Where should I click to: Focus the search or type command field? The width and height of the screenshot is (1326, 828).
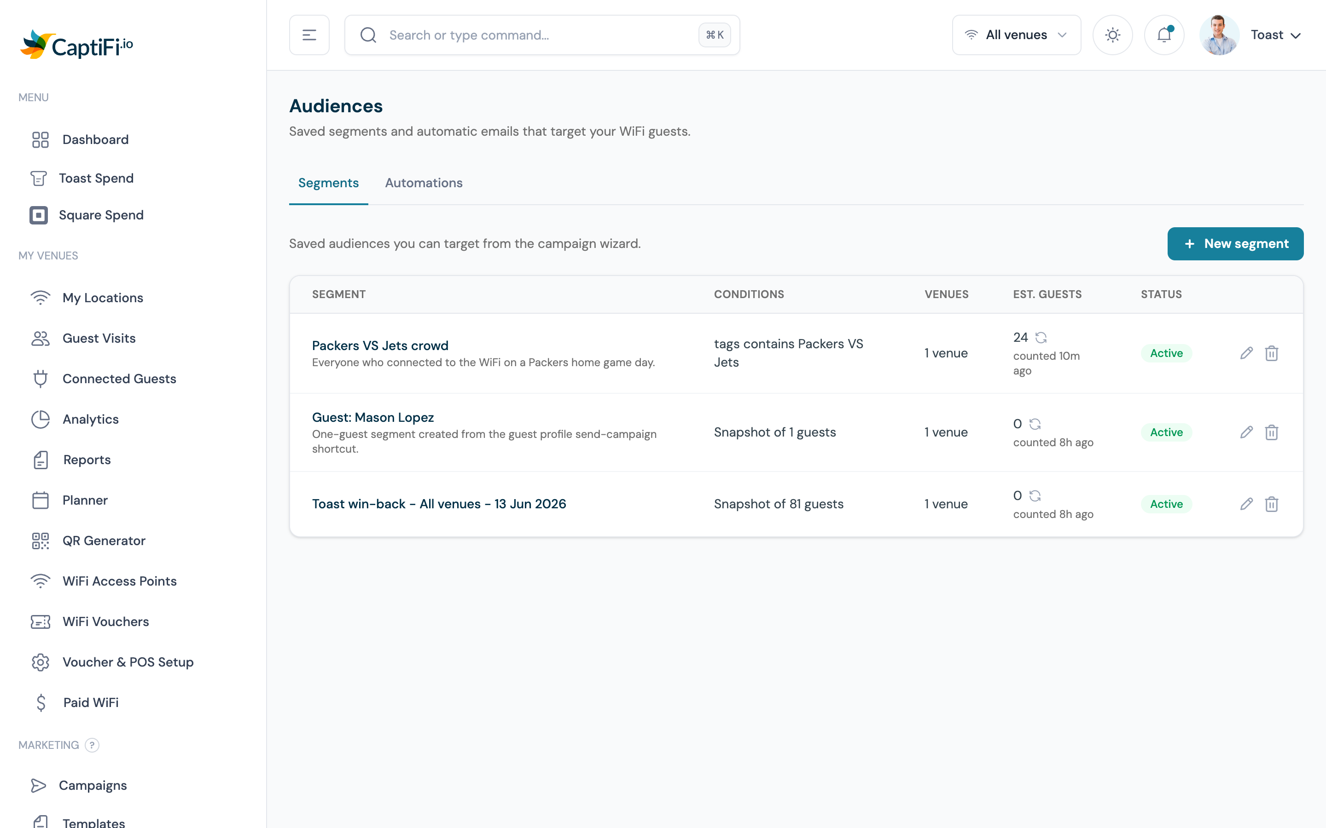[542, 35]
